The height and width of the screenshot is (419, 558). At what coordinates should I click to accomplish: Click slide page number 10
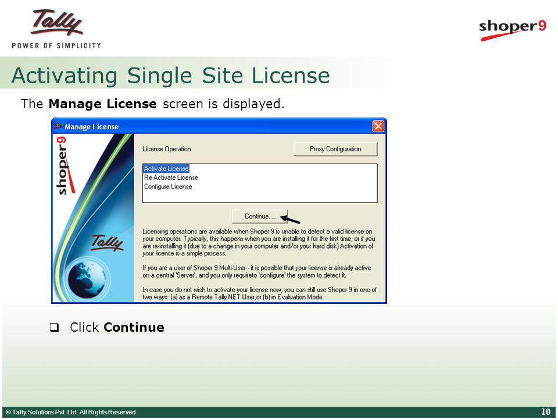coord(546,412)
